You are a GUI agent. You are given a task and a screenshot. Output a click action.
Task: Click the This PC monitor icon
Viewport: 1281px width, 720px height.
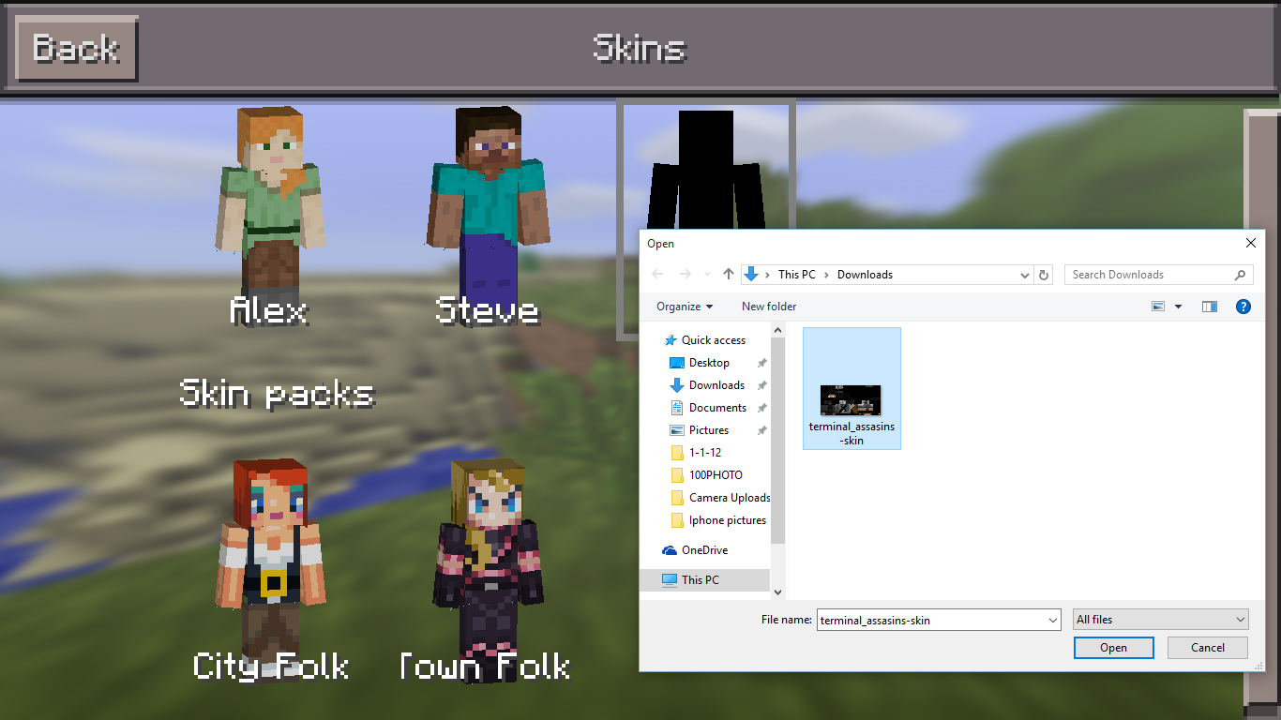(670, 580)
